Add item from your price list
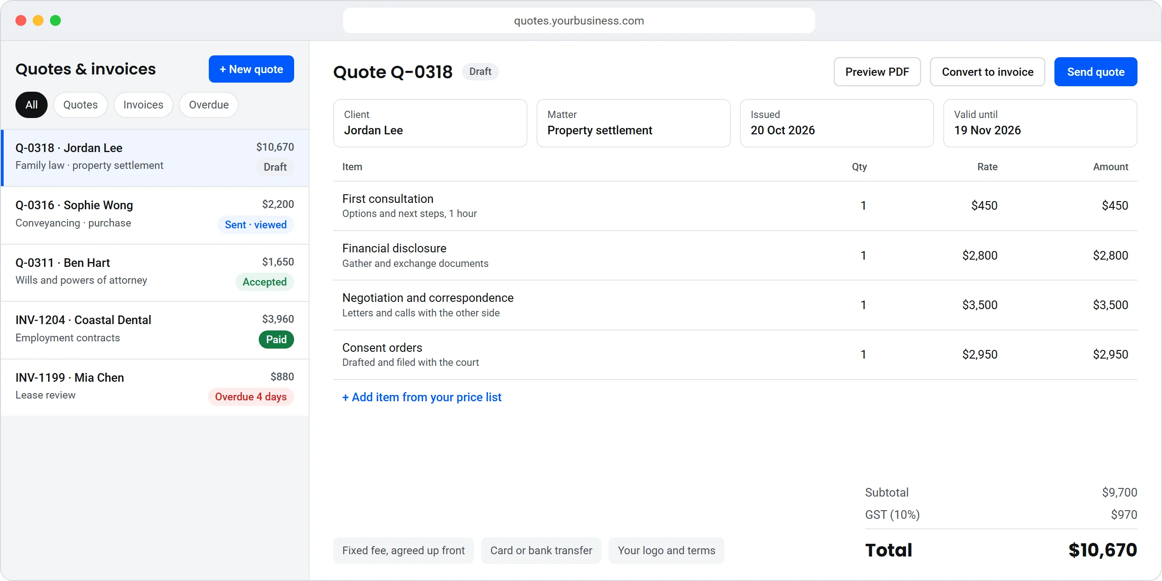 click(422, 397)
